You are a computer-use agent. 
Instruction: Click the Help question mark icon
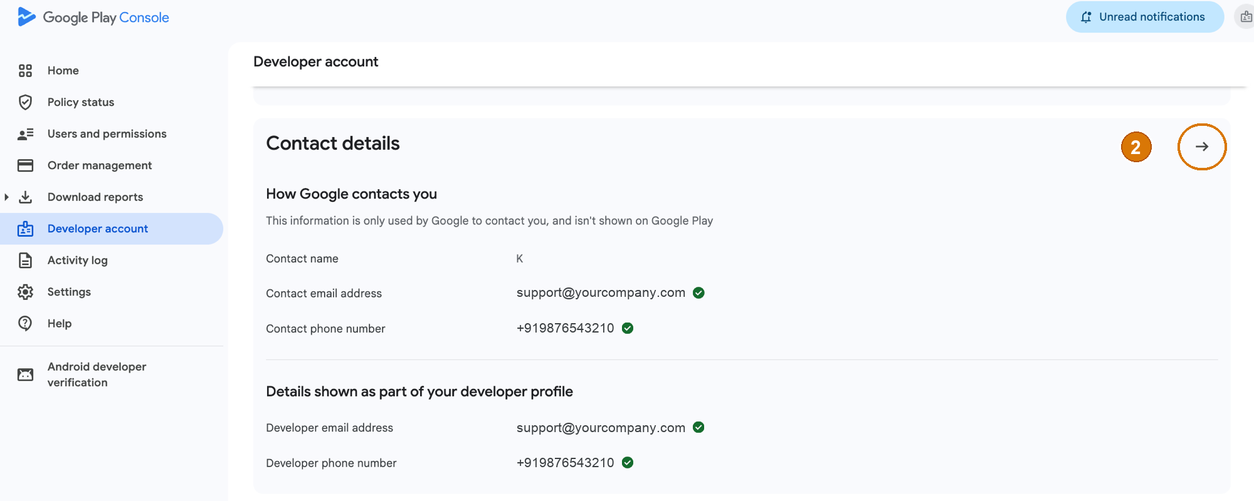(x=25, y=323)
